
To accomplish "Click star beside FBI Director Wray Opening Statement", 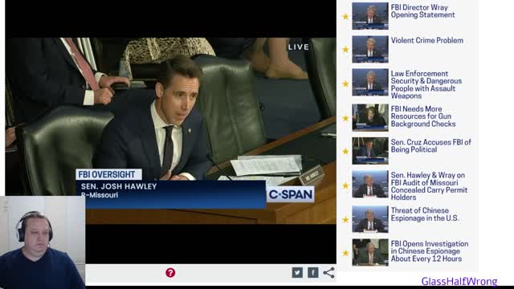I will point(345,16).
